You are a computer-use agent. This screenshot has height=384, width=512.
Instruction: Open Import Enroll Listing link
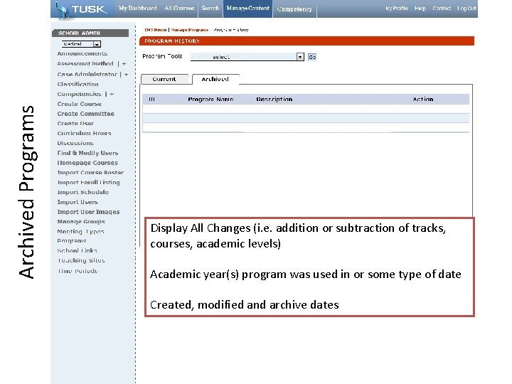click(88, 182)
